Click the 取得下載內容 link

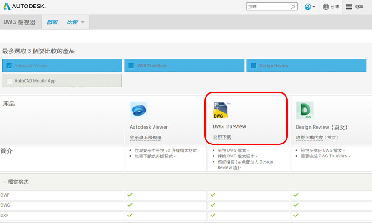pyautogui.click(x=309, y=138)
